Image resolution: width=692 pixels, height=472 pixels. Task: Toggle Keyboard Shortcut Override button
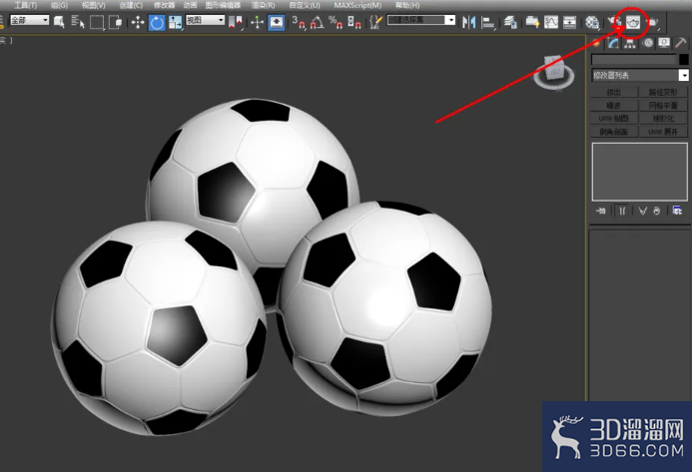(x=276, y=22)
